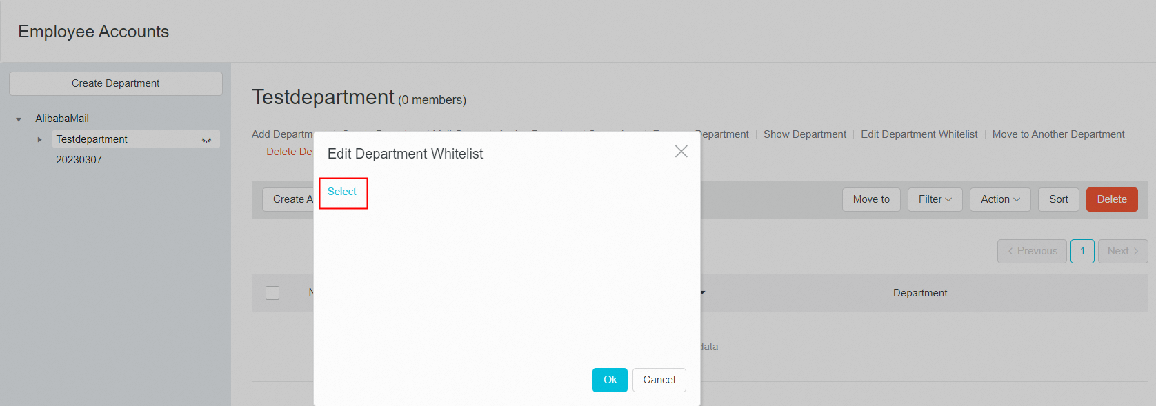
Task: Confirm with the Ok button
Action: coord(610,380)
